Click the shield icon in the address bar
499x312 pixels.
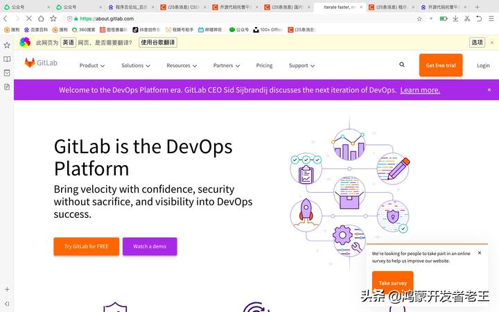coord(70,19)
